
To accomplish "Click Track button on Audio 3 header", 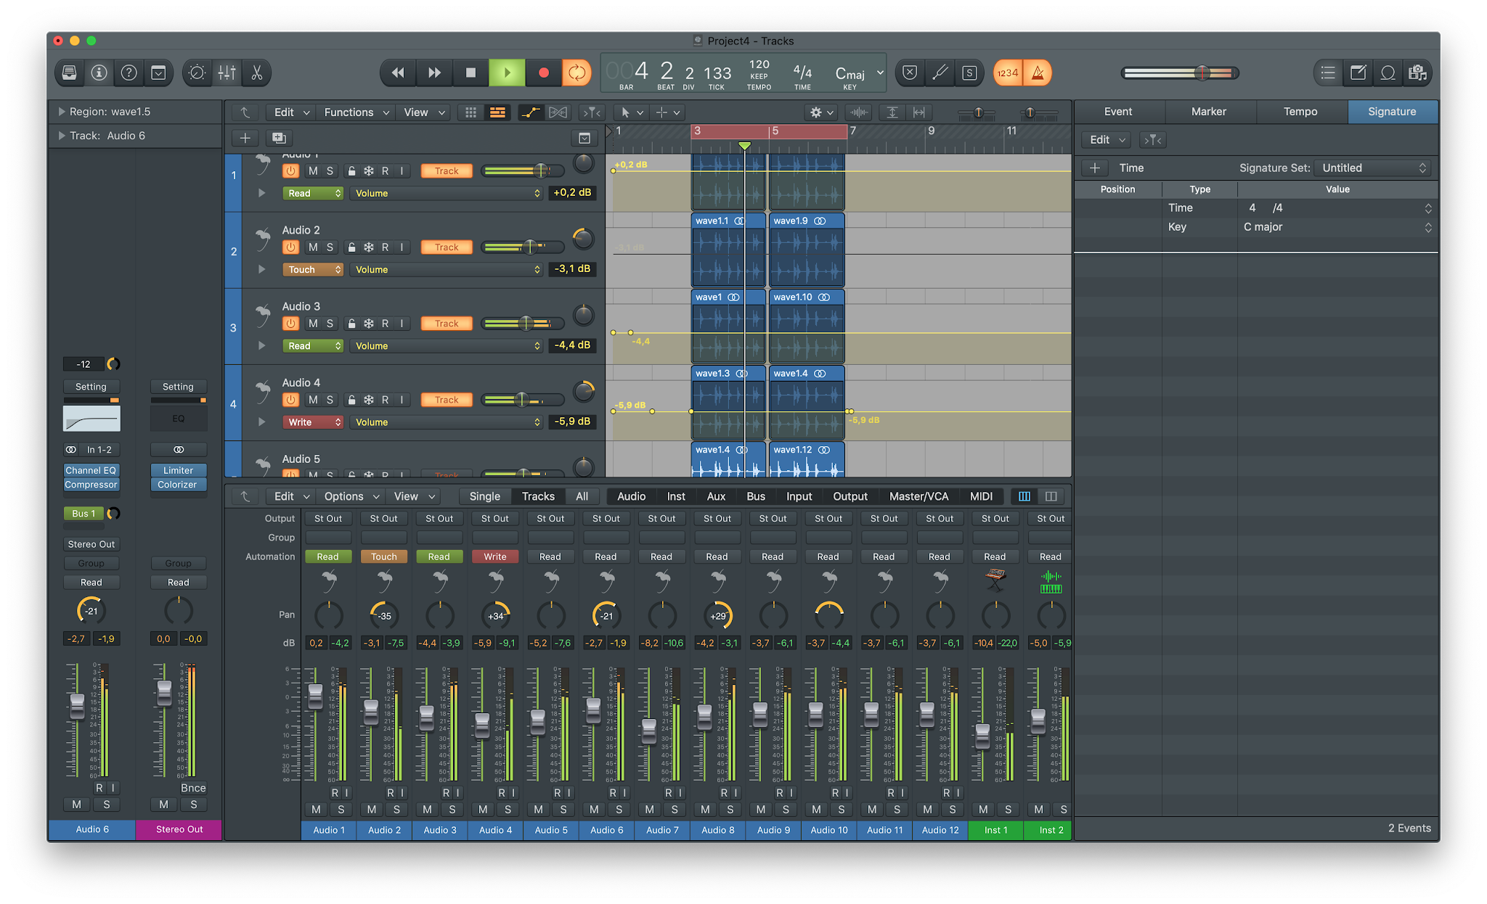I will (x=447, y=324).
